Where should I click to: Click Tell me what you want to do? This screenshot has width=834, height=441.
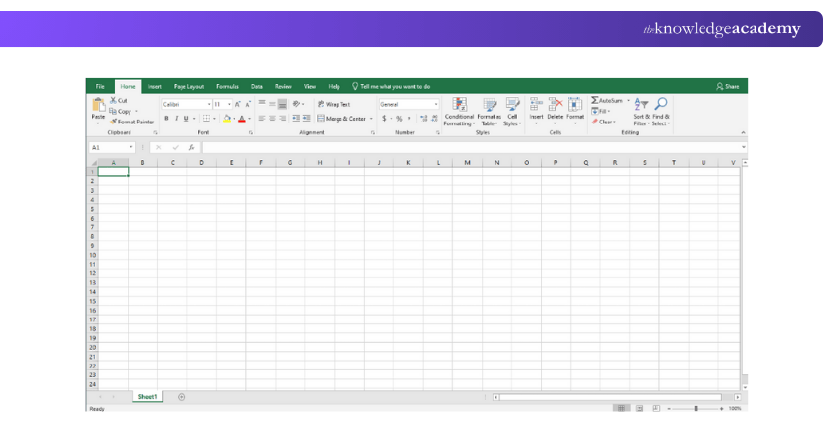391,86
